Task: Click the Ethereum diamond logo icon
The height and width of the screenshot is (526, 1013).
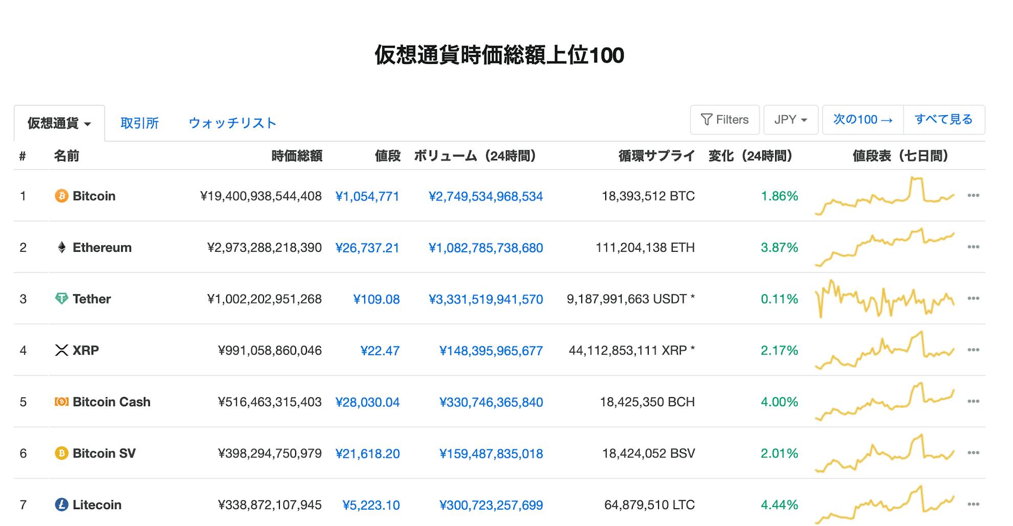Action: pos(61,248)
